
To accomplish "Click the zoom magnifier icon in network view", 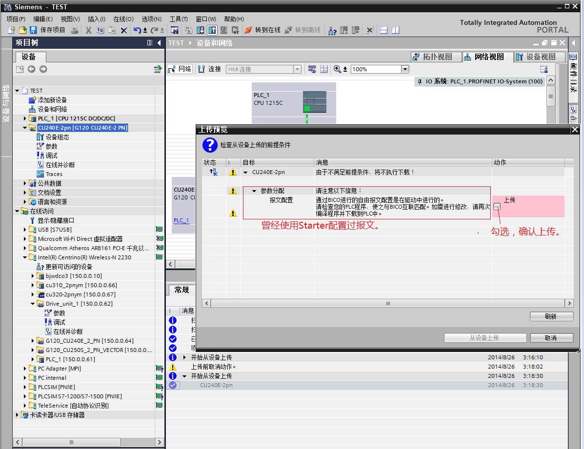I will [x=337, y=69].
